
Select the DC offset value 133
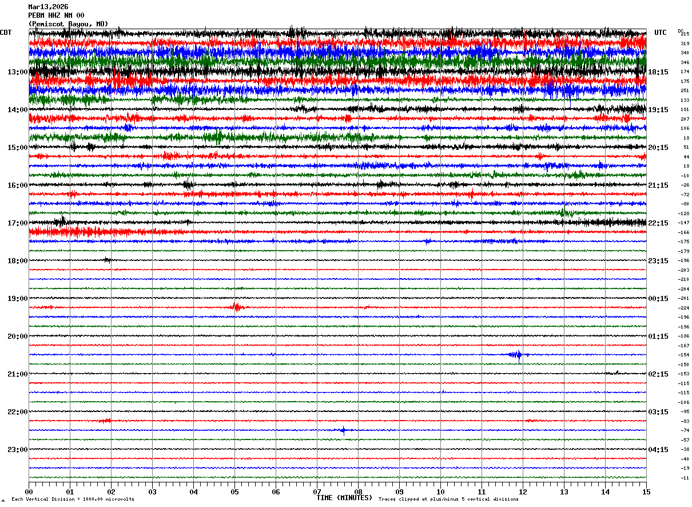685,100
